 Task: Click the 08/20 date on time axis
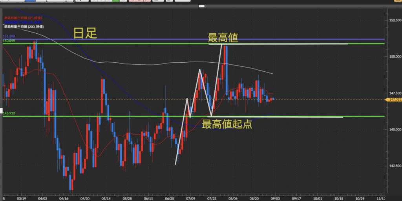(254, 198)
